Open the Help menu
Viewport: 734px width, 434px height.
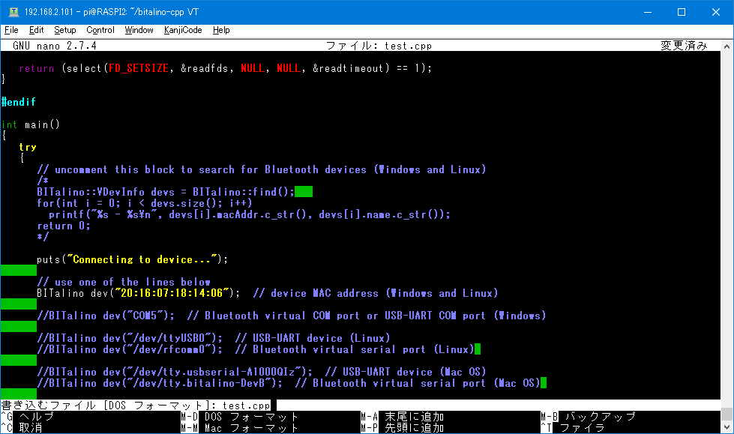pos(221,30)
